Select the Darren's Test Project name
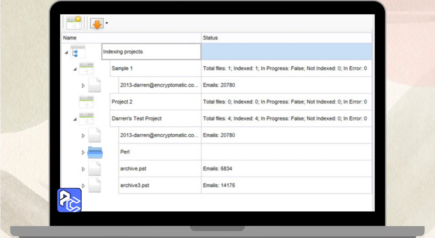The width and height of the screenshot is (435, 238). [137, 118]
